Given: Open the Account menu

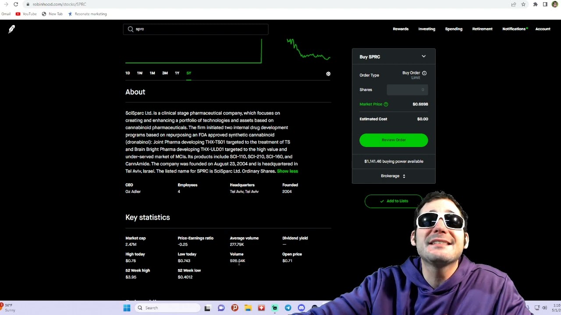Looking at the screenshot, I should [543, 29].
